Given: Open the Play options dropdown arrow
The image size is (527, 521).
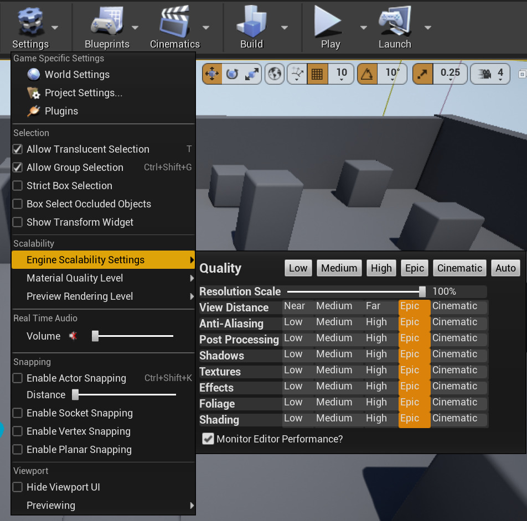Looking at the screenshot, I should click(363, 27).
